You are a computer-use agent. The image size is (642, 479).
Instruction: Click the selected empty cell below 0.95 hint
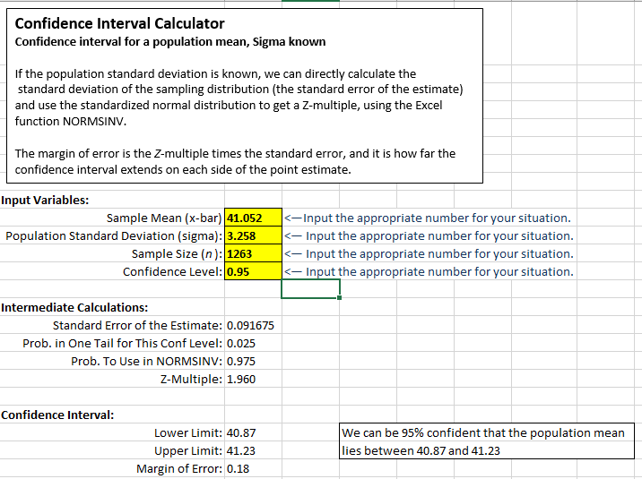310,289
